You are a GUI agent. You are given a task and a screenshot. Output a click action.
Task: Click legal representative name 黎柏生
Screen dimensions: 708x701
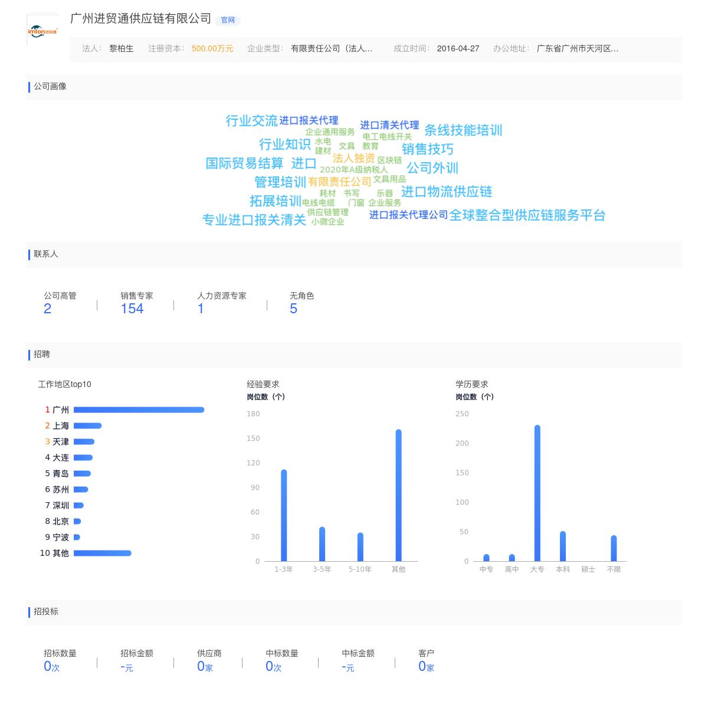click(x=122, y=48)
